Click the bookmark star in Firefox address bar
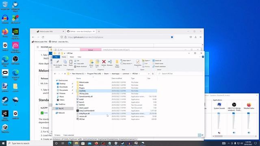 [x=172, y=37]
